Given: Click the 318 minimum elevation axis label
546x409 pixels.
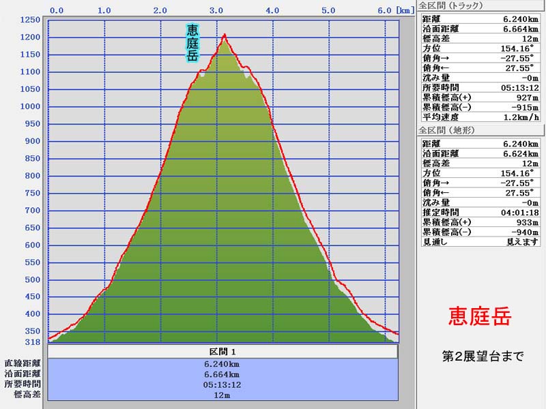Looking at the screenshot, I should pyautogui.click(x=33, y=342).
